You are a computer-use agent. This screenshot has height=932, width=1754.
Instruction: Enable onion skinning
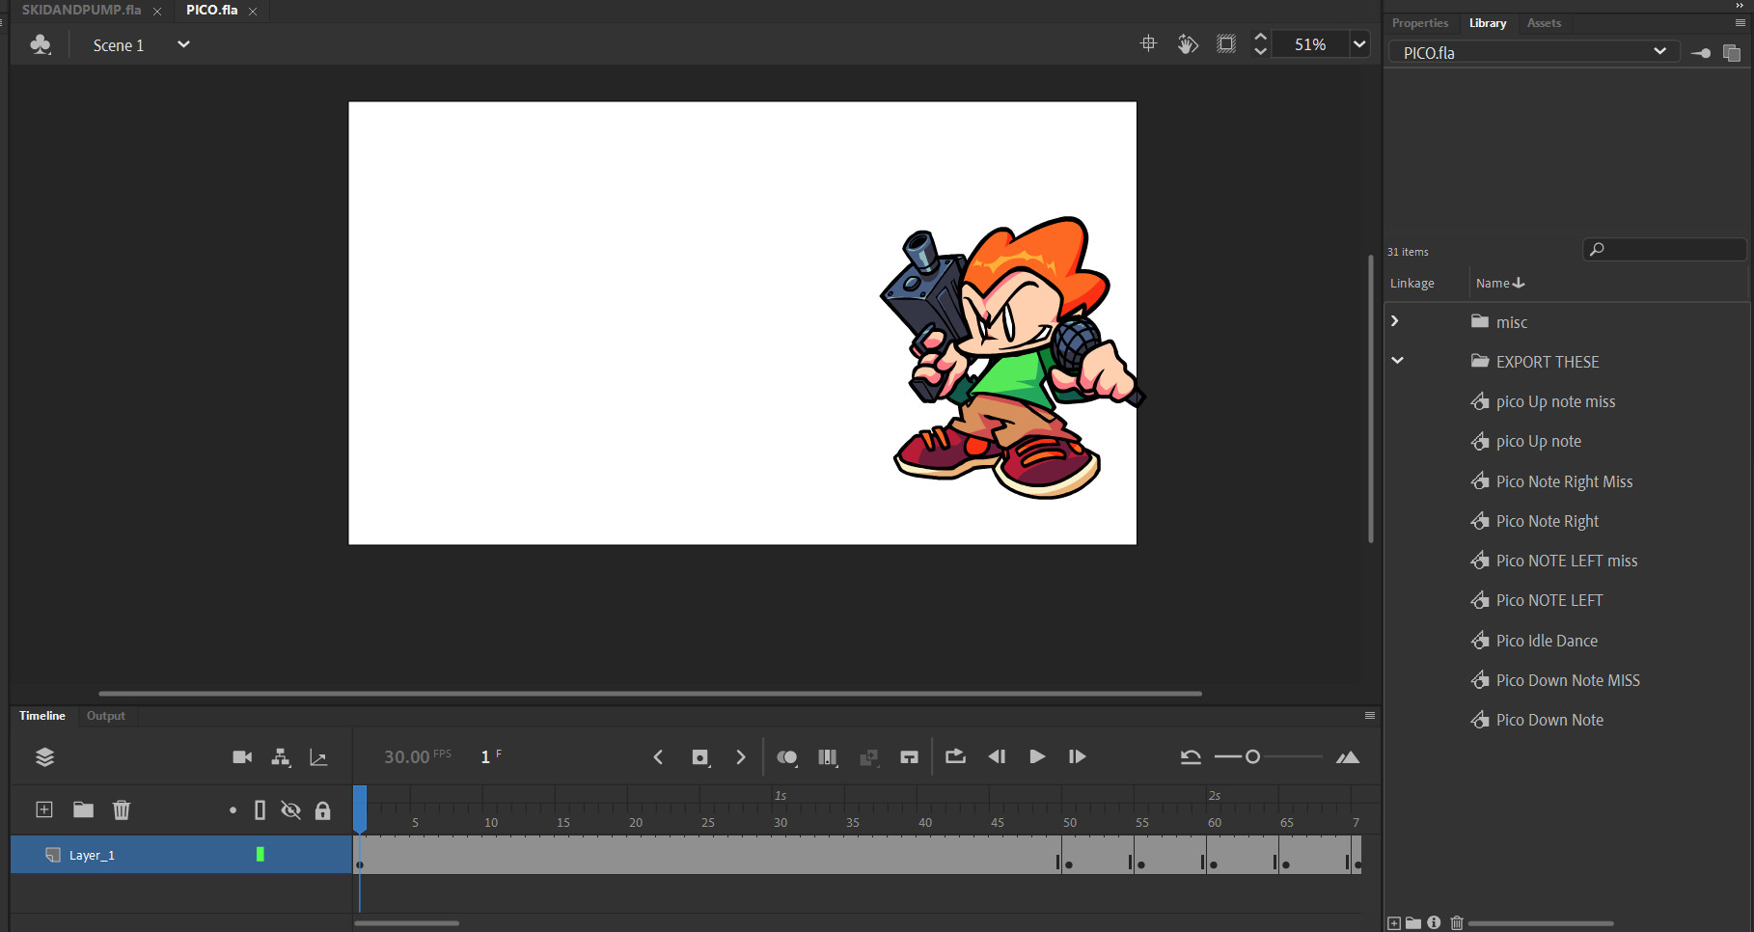click(787, 756)
